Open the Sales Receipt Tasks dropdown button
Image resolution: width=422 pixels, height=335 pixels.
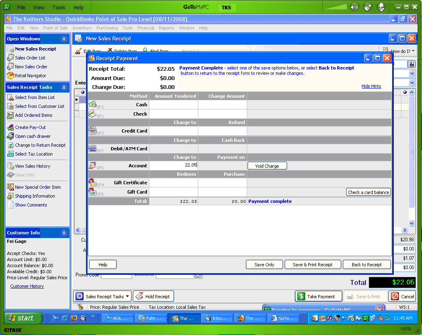[x=103, y=297]
